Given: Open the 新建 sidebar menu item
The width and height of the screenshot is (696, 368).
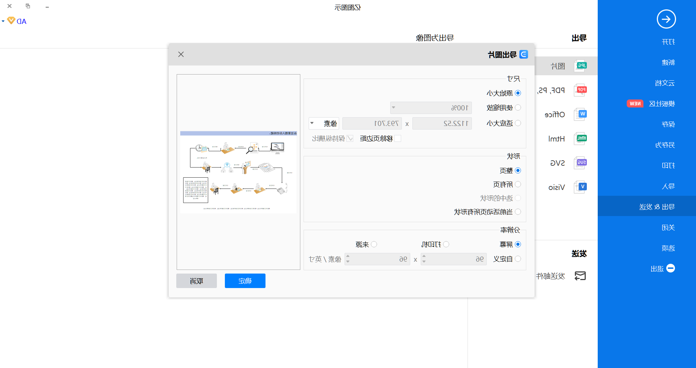Looking at the screenshot, I should [668, 63].
